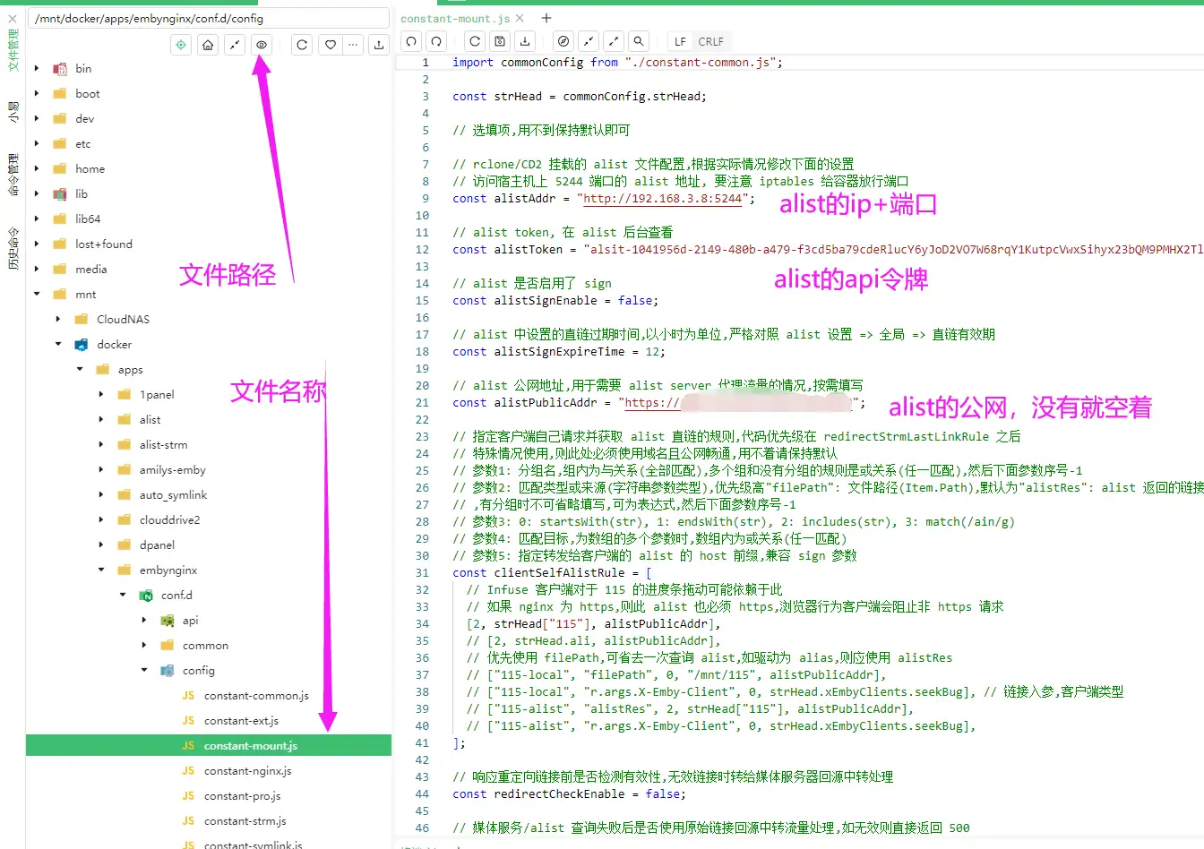Viewport: 1204px width, 849px height.
Task: Refresh the file tree listing
Action: tap(302, 45)
